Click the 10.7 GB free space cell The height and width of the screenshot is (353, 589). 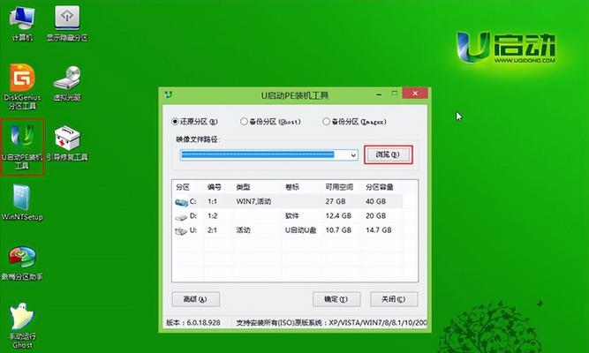338,230
